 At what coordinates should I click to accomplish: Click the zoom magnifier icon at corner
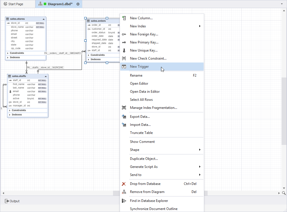tap(284, 193)
